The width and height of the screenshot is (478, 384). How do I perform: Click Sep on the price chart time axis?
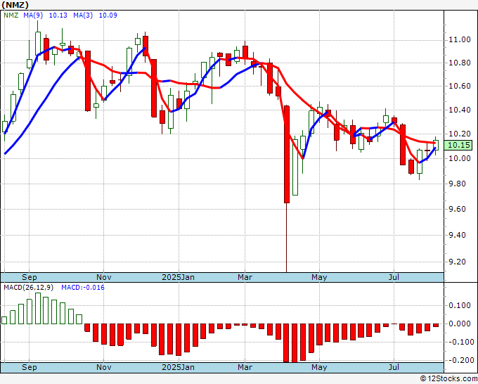(x=30, y=277)
